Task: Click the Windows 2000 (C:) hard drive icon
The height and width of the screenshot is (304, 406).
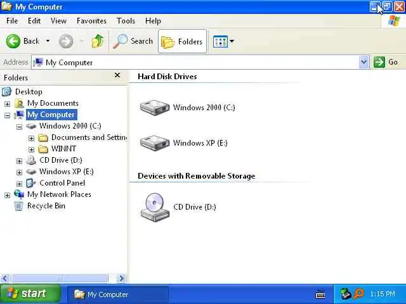Action: [x=155, y=108]
